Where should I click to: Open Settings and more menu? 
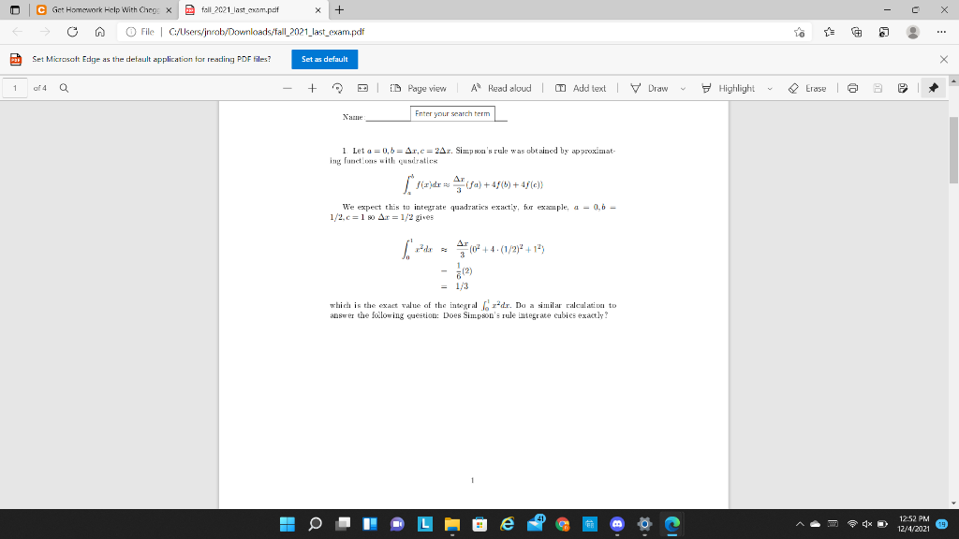pyautogui.click(x=941, y=32)
